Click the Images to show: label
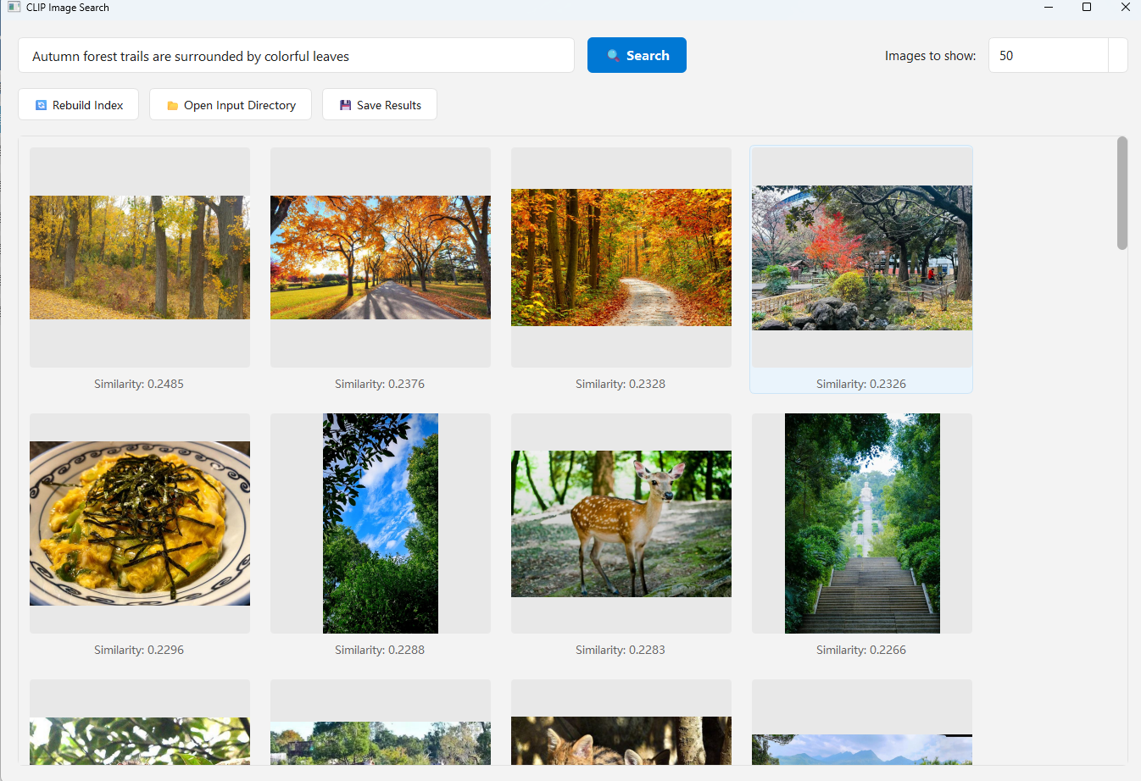The height and width of the screenshot is (781, 1141). 930,56
